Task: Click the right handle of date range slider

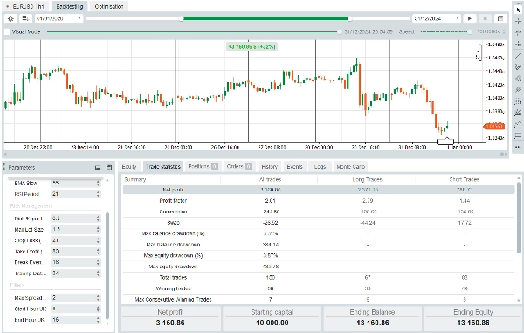Action: (x=349, y=18)
